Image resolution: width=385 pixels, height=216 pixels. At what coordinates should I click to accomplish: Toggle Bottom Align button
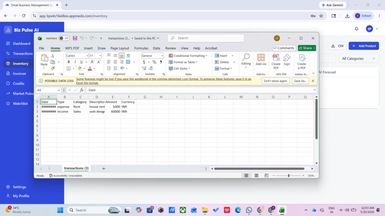pos(121,56)
